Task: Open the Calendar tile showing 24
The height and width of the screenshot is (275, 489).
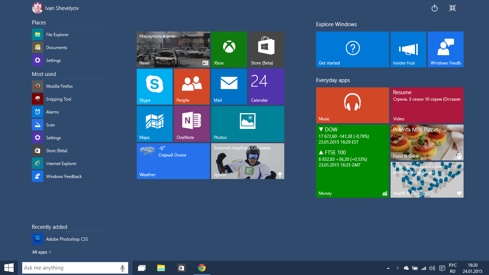Action: click(x=266, y=87)
